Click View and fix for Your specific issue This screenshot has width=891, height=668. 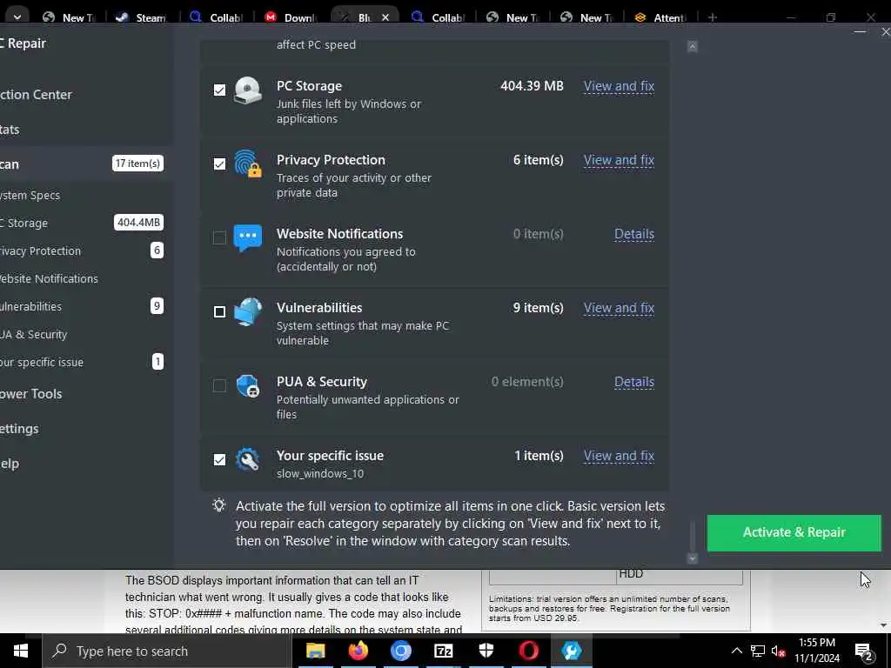(619, 456)
